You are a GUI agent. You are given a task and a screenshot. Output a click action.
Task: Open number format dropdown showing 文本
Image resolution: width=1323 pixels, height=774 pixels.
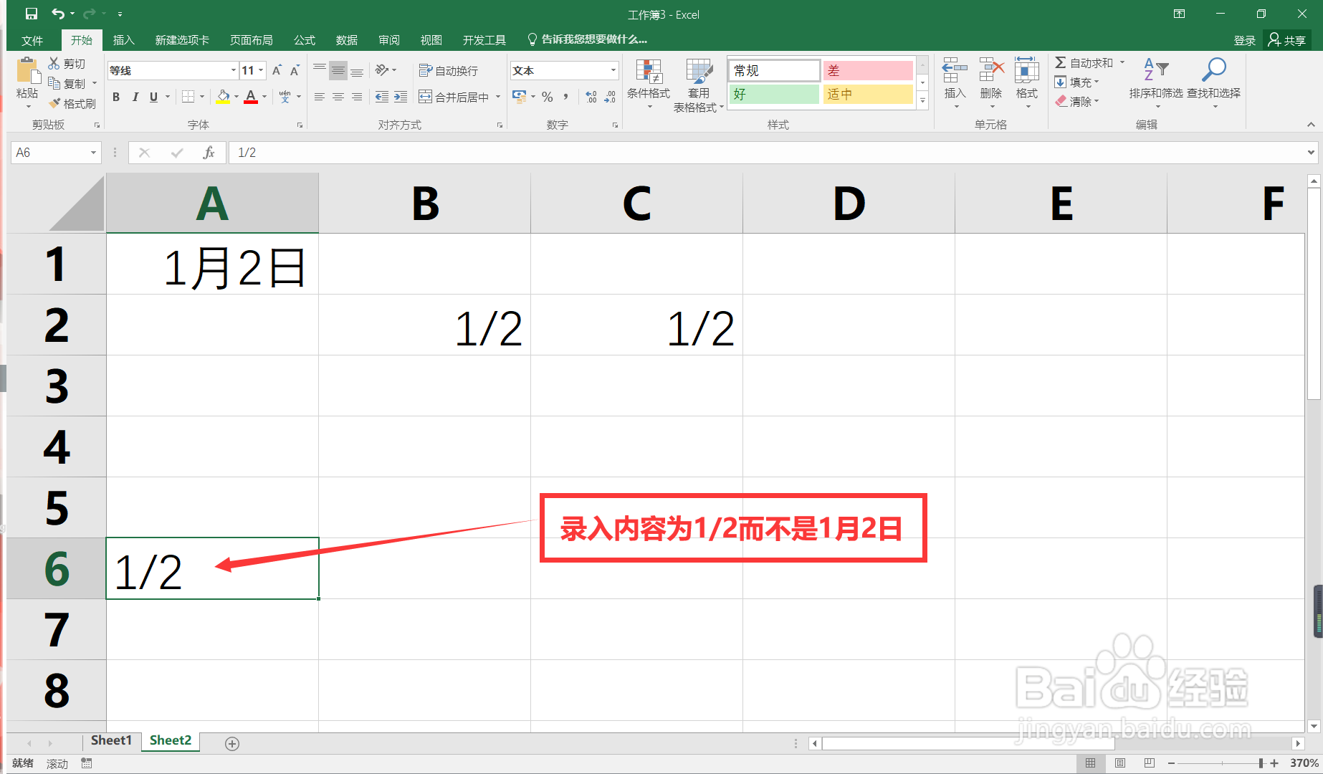pos(613,70)
